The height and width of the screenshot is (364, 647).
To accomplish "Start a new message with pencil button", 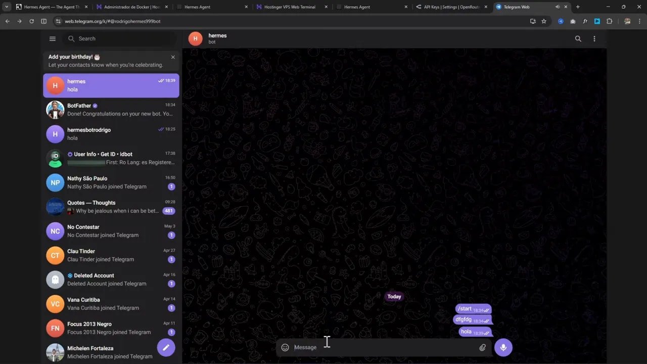I will (x=166, y=347).
